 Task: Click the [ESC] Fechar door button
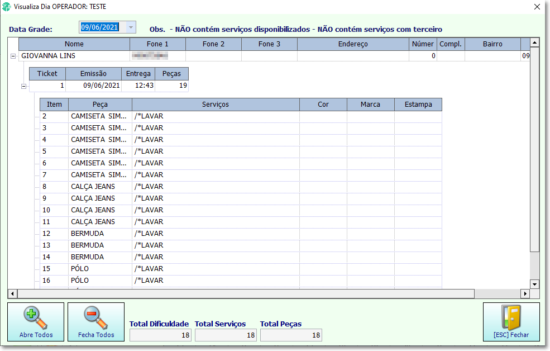(511, 322)
